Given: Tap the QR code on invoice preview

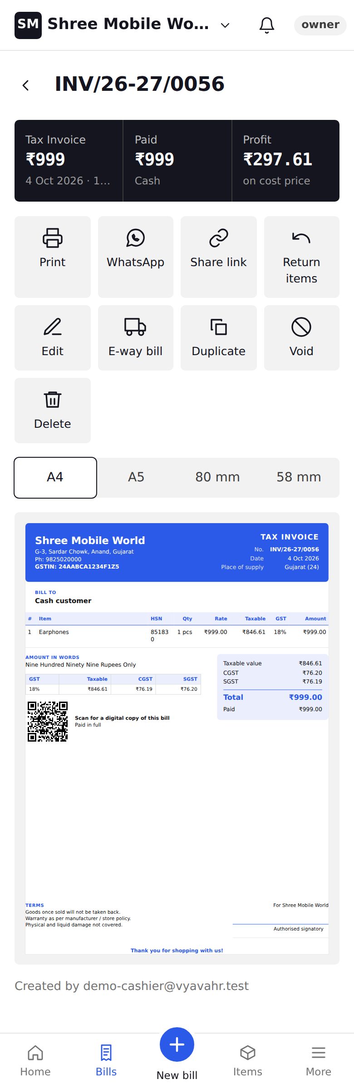Looking at the screenshot, I should [48, 722].
